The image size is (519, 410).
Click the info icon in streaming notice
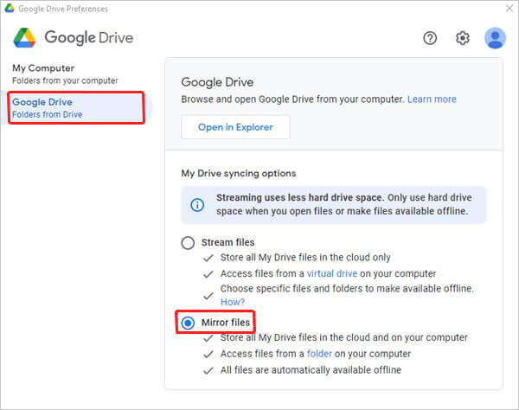(197, 204)
